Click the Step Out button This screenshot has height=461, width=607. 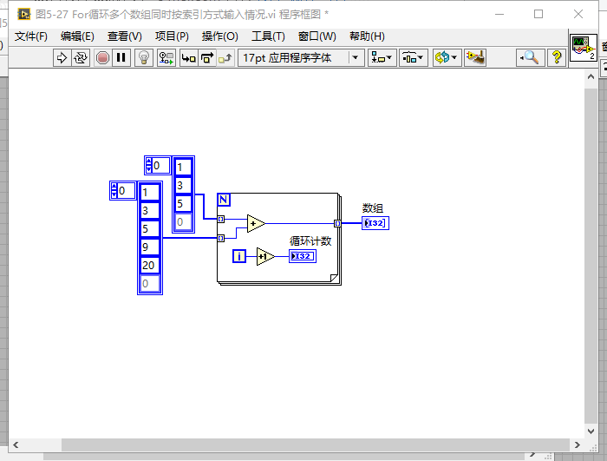(225, 58)
